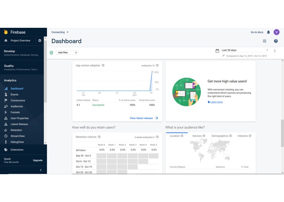Click the plus icon in Add Filter
The width and height of the screenshot is (284, 202).
coord(76,52)
